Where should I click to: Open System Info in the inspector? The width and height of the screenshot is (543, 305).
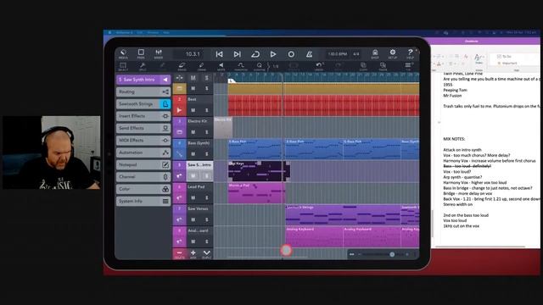point(143,201)
